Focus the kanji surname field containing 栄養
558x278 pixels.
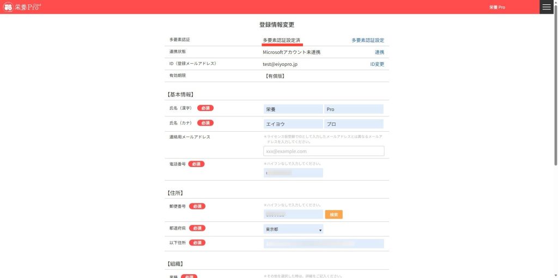[x=293, y=109]
